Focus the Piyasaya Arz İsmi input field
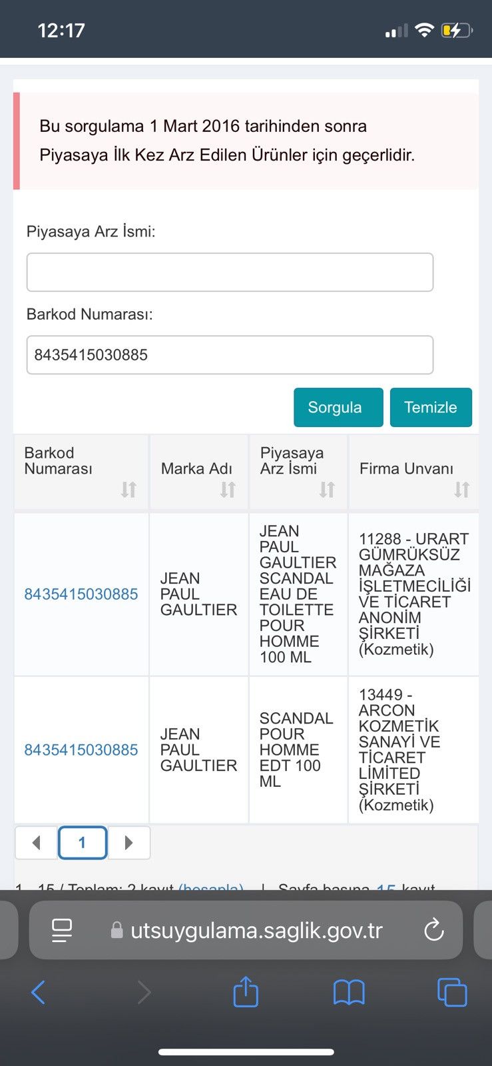Viewport: 492px width, 1066px height. click(x=230, y=272)
